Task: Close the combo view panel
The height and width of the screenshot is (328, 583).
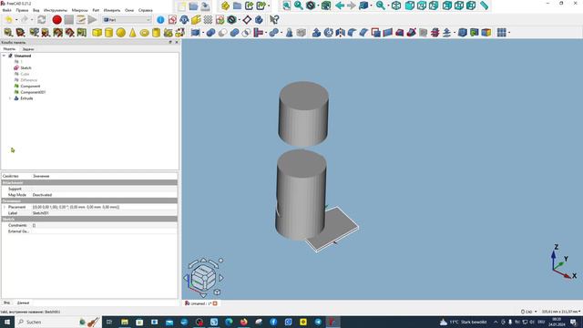Action: coord(177,43)
